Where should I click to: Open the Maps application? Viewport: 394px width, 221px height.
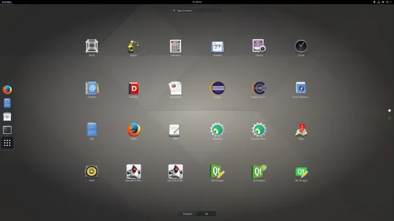point(301,130)
